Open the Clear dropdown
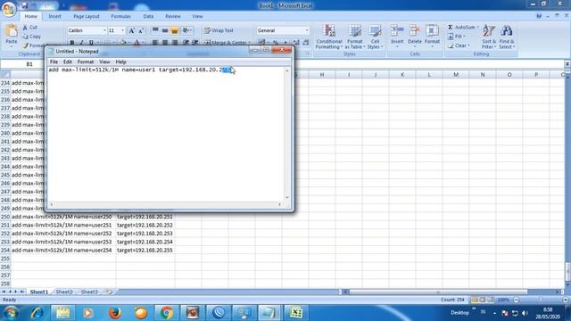The image size is (571, 321). click(459, 45)
